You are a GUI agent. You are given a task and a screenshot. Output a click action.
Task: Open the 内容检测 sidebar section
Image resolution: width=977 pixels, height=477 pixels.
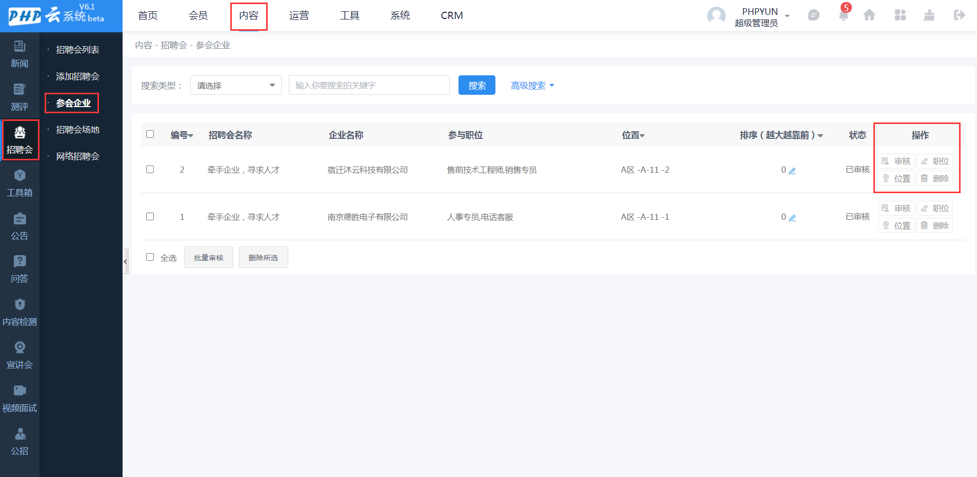click(19, 313)
